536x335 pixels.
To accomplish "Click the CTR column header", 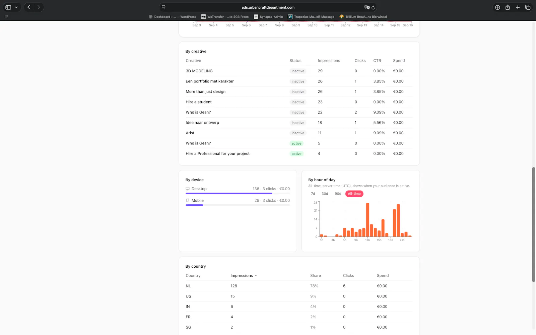I will click(377, 61).
